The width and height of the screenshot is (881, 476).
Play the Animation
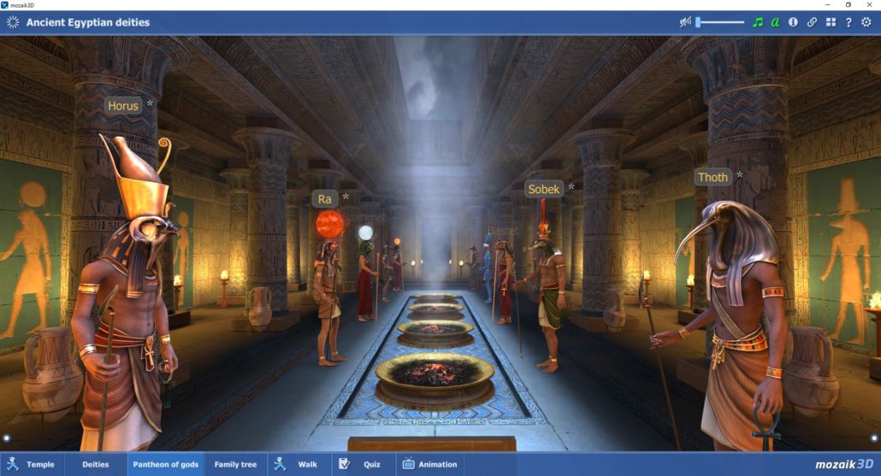click(430, 464)
